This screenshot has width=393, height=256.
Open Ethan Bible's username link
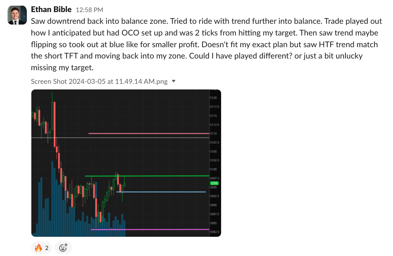click(51, 9)
